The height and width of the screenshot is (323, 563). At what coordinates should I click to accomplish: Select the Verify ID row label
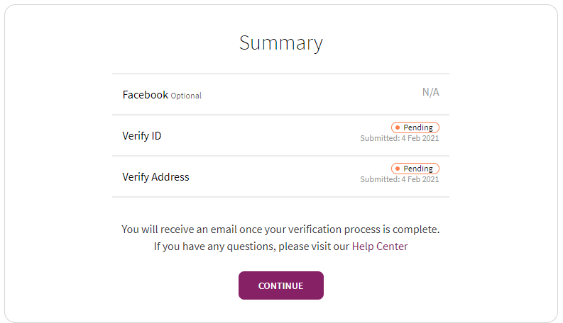click(x=141, y=135)
